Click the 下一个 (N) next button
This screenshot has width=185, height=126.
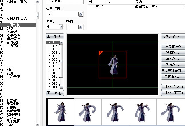[x=55, y=93]
